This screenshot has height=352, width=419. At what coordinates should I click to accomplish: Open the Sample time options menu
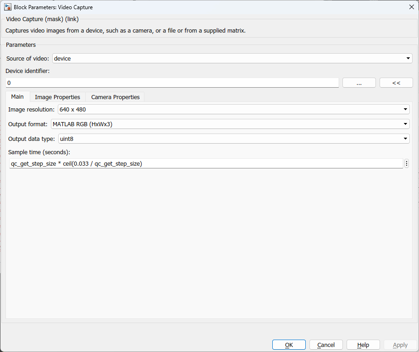406,163
